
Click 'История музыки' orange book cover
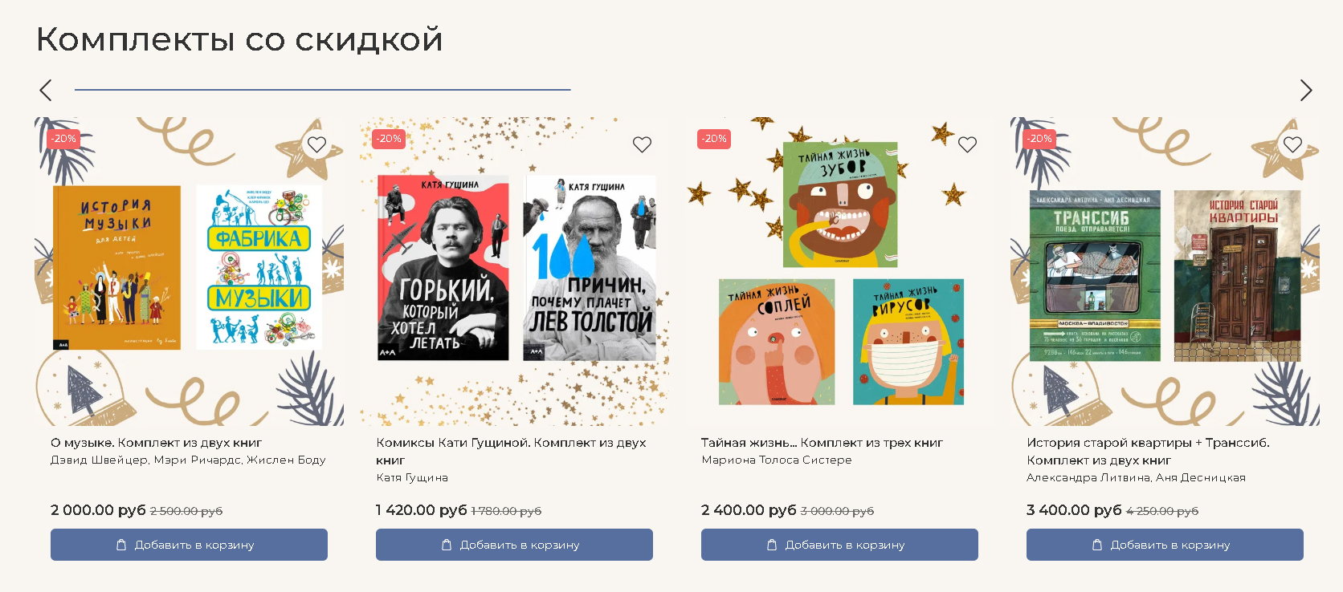coord(117,268)
